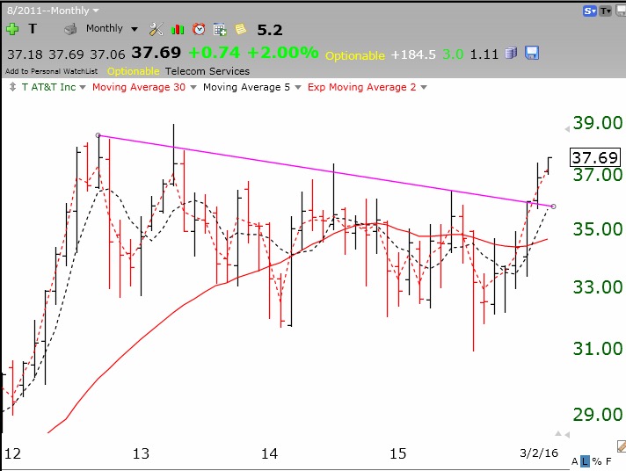Click the bold 37.69 last price
Image resolution: width=626 pixels, height=471 pixels.
click(x=156, y=53)
